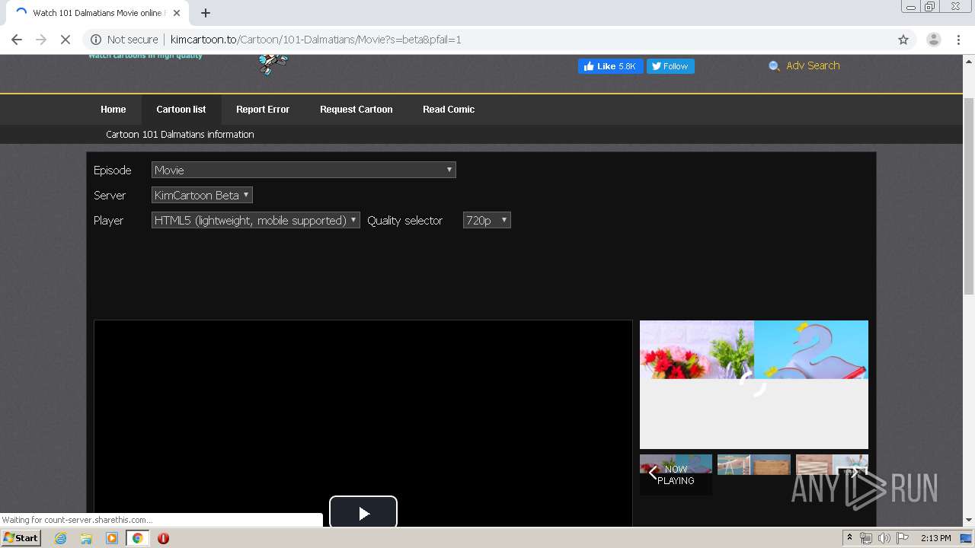
Task: Open Cartoon 101 Dalmatians information link
Action: 180,134
